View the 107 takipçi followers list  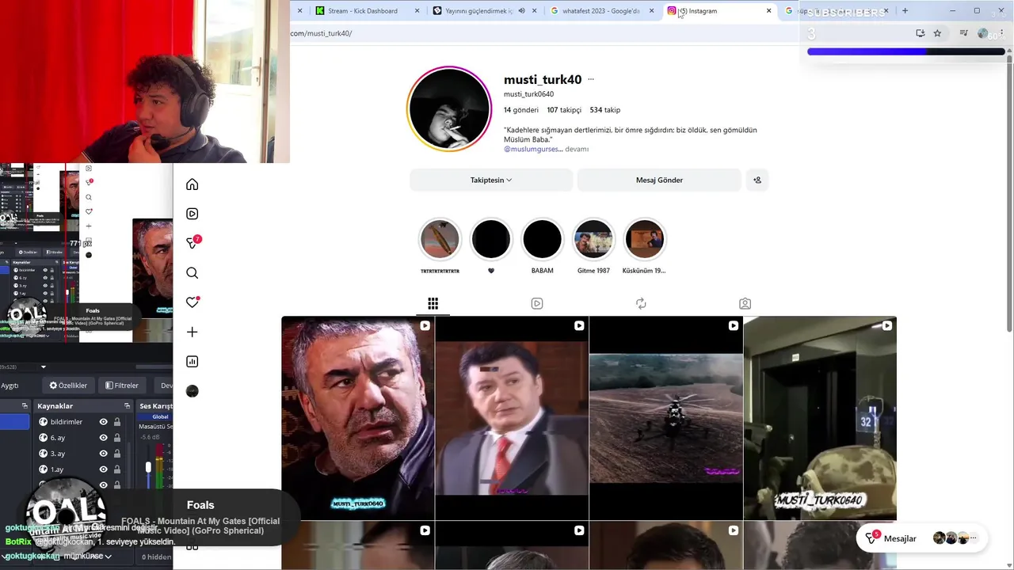pos(564,110)
